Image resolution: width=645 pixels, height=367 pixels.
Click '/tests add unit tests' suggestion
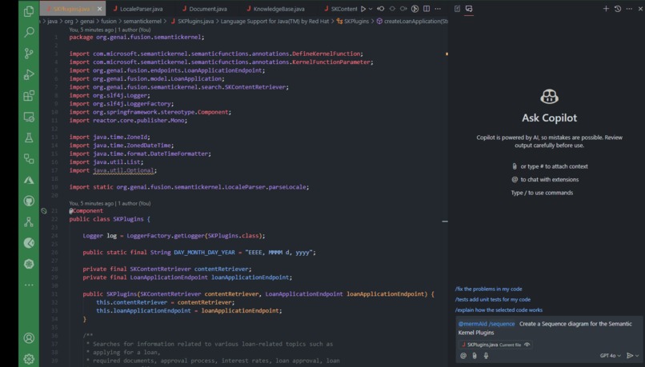pos(492,300)
